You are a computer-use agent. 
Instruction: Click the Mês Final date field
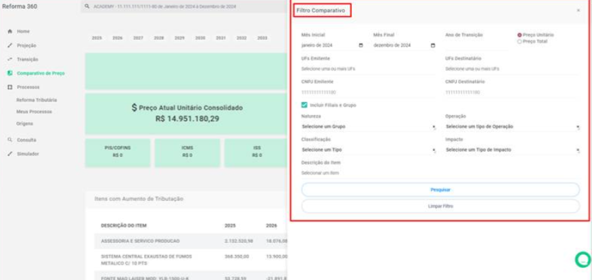pyautogui.click(x=405, y=46)
